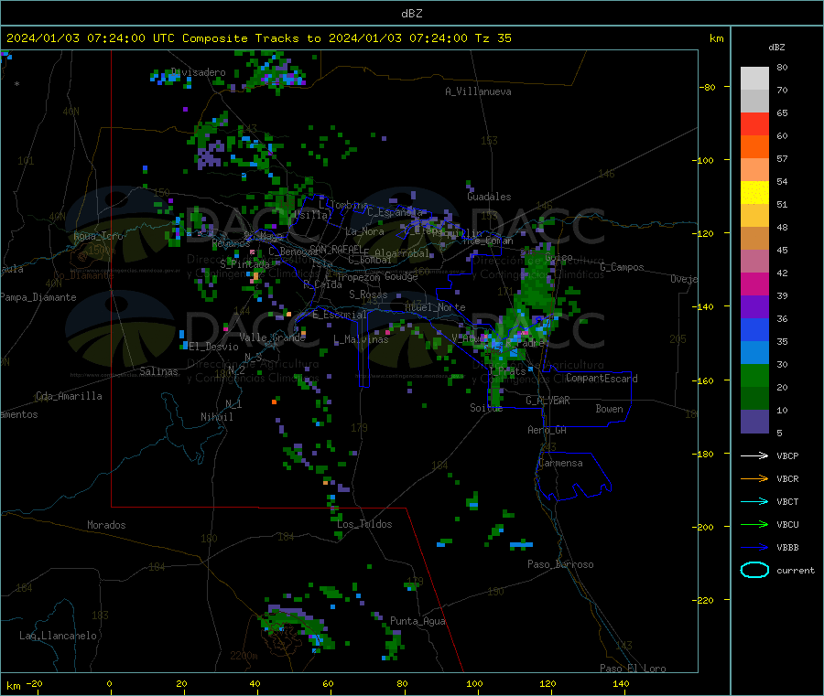Screen dimensions: 824x696
Task: Click the SAN_RAFAEL map label
Action: point(336,249)
